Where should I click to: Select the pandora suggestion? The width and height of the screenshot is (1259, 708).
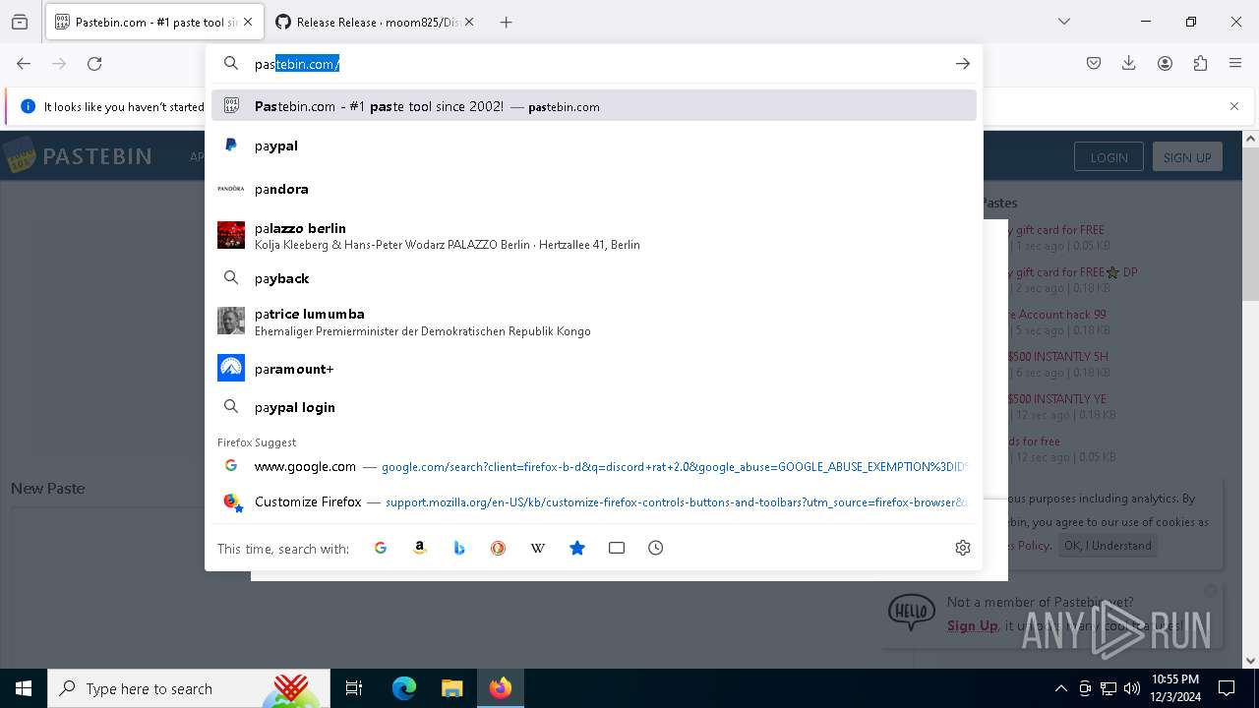594,189
